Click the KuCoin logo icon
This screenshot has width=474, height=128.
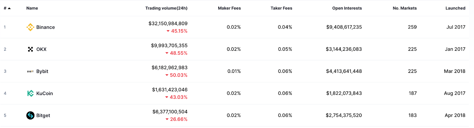(30, 93)
